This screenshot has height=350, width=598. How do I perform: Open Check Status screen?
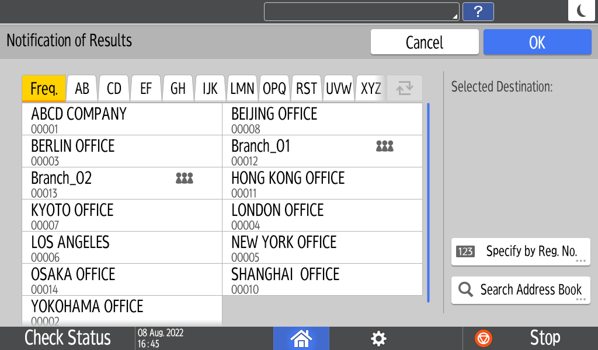click(x=67, y=338)
